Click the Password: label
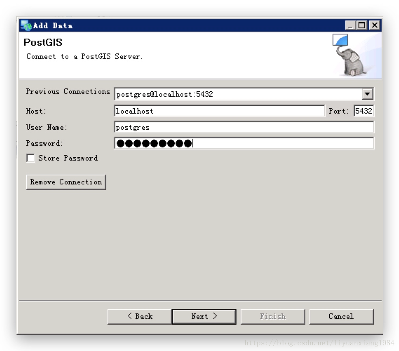399x351 pixels. (44, 143)
